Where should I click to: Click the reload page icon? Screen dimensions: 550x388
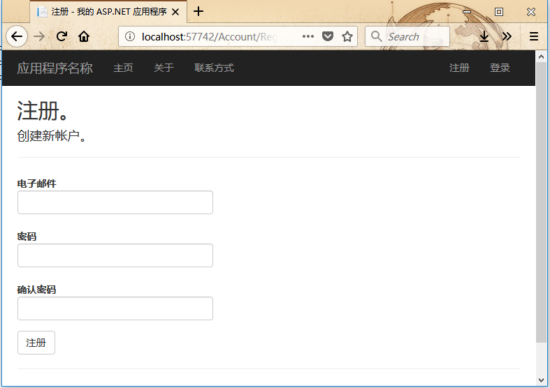[x=61, y=37]
